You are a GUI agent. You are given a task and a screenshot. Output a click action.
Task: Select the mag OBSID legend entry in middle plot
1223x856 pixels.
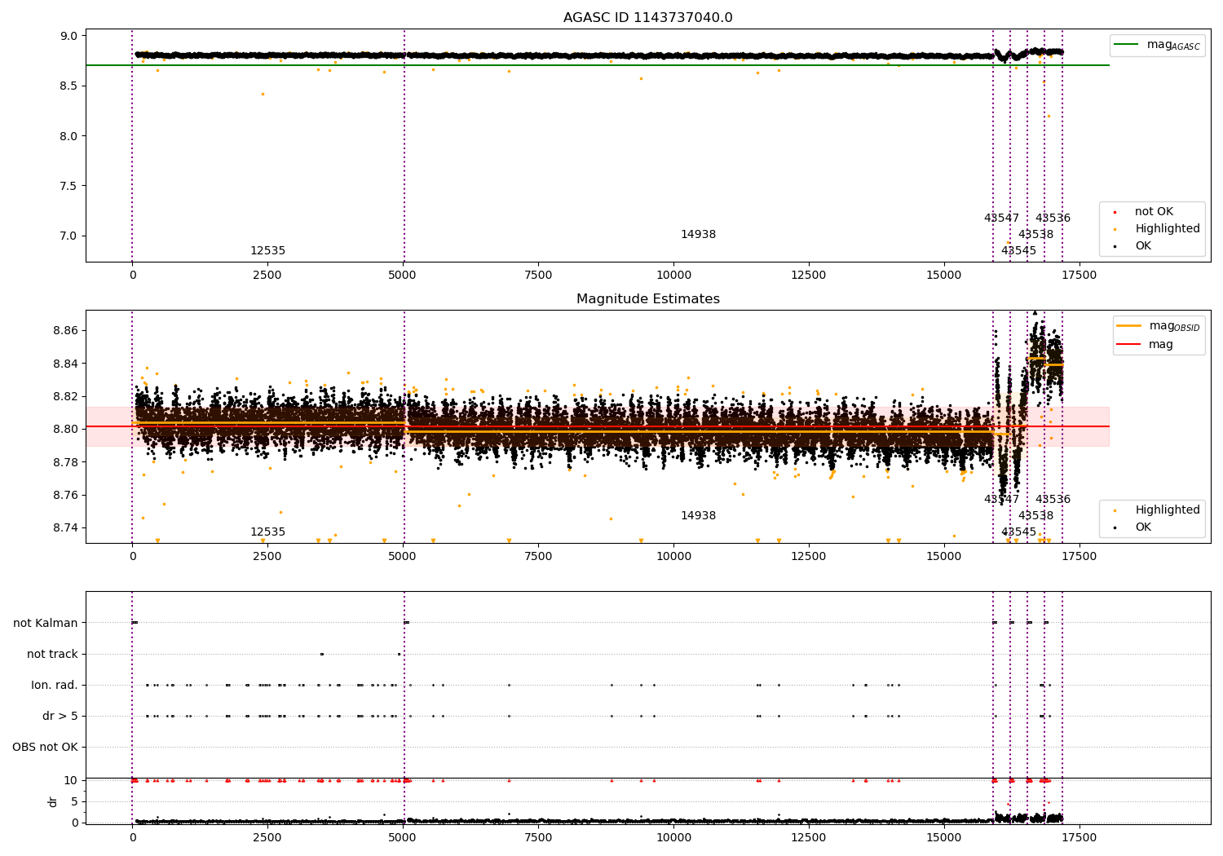click(1159, 326)
